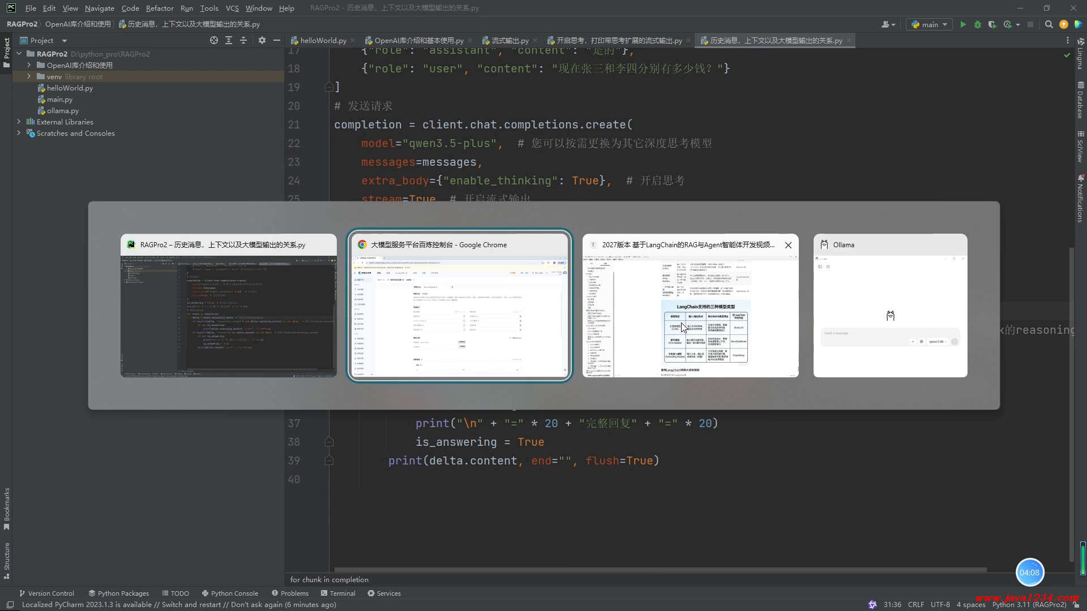Image resolution: width=1087 pixels, height=611 pixels.
Task: Click the green Run button
Action: [x=963, y=24]
